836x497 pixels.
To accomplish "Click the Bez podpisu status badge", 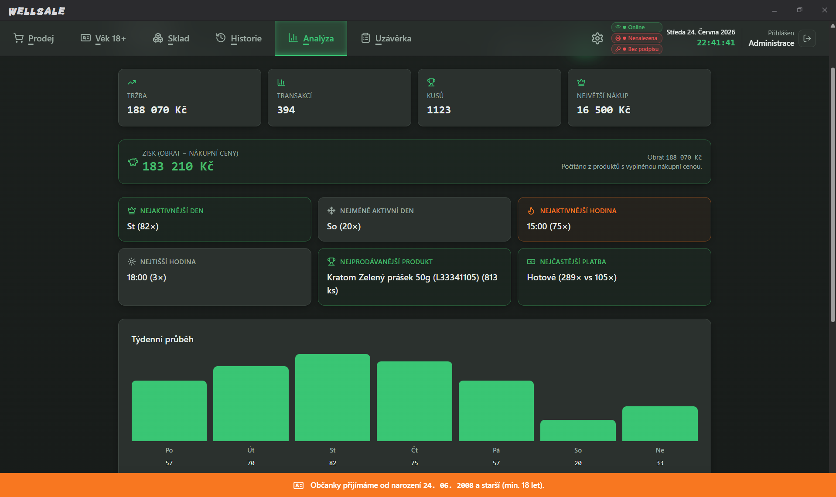I will 637,49.
